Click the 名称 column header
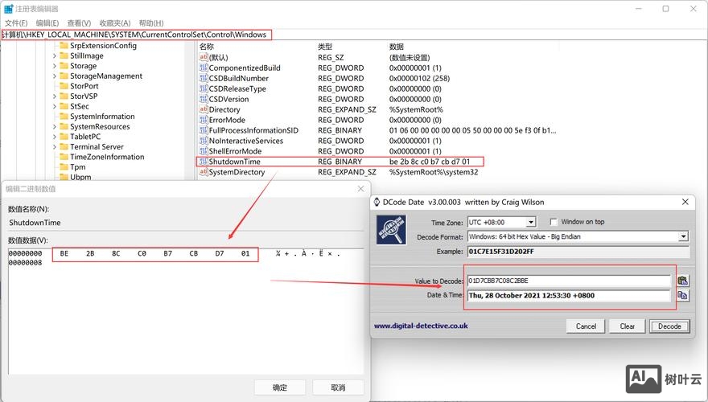 [206, 47]
